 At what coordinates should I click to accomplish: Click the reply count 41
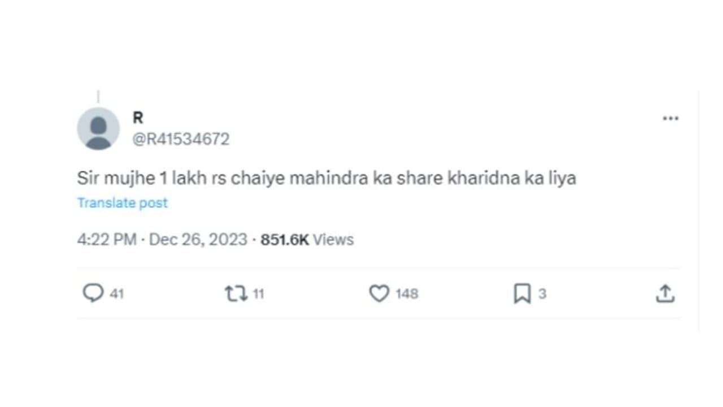pos(117,294)
